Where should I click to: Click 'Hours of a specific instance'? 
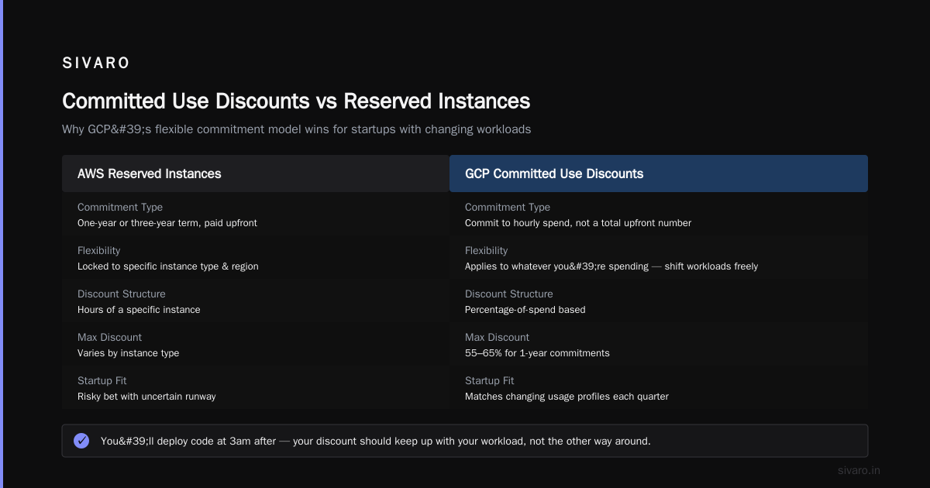(x=139, y=310)
